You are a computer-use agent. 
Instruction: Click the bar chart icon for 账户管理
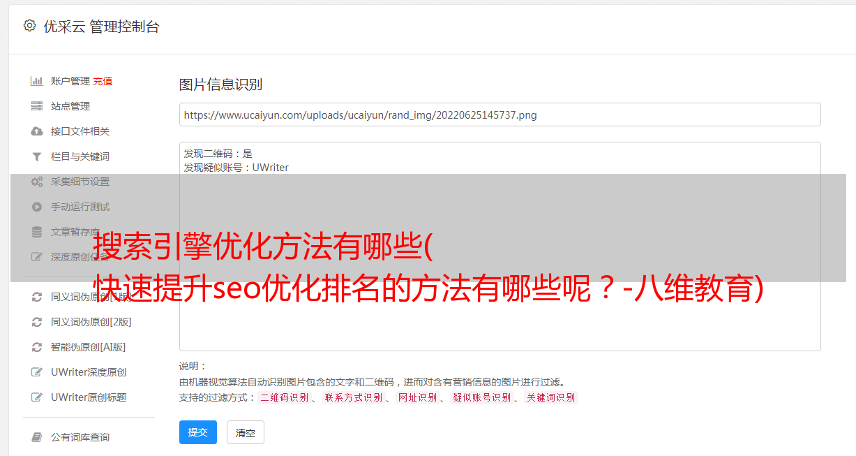37,81
